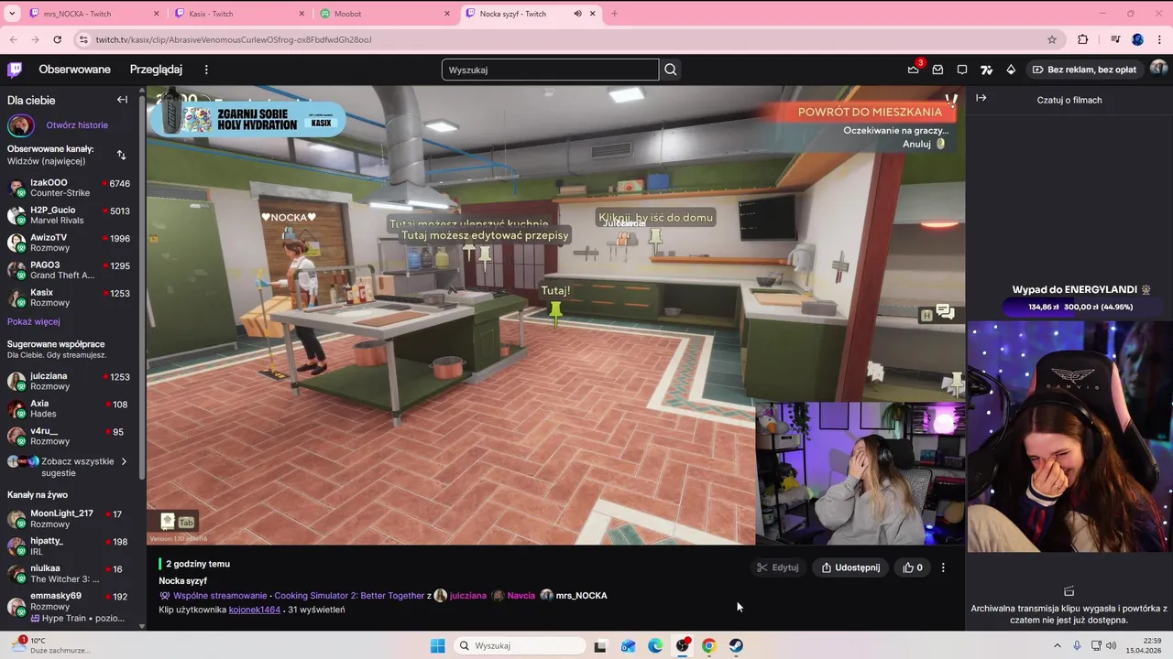The width and height of the screenshot is (1173, 659).
Task: Open H2P_Gucio channel in sidebar
Action: point(72,215)
